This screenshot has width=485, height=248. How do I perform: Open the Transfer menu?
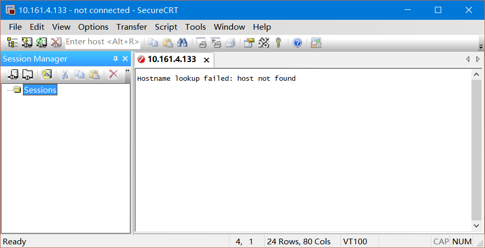click(131, 27)
